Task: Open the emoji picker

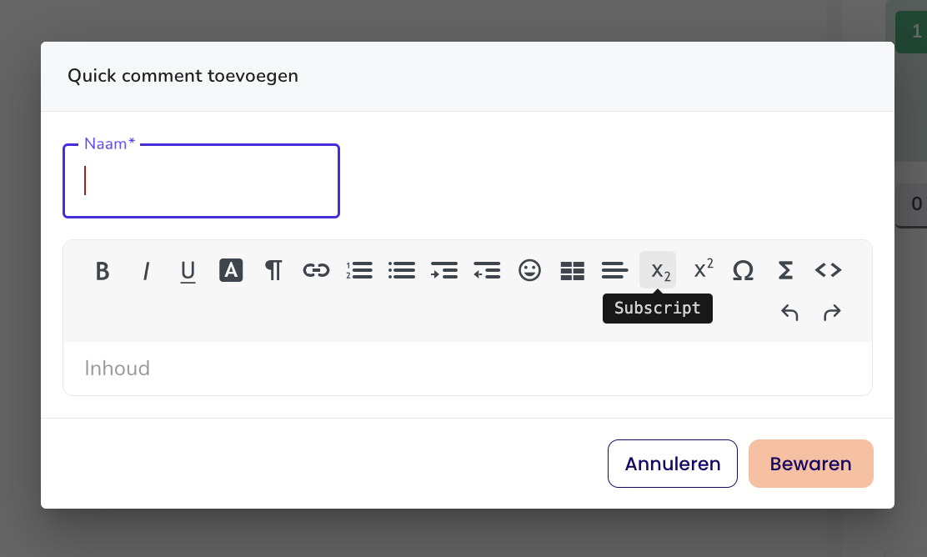Action: click(x=529, y=270)
